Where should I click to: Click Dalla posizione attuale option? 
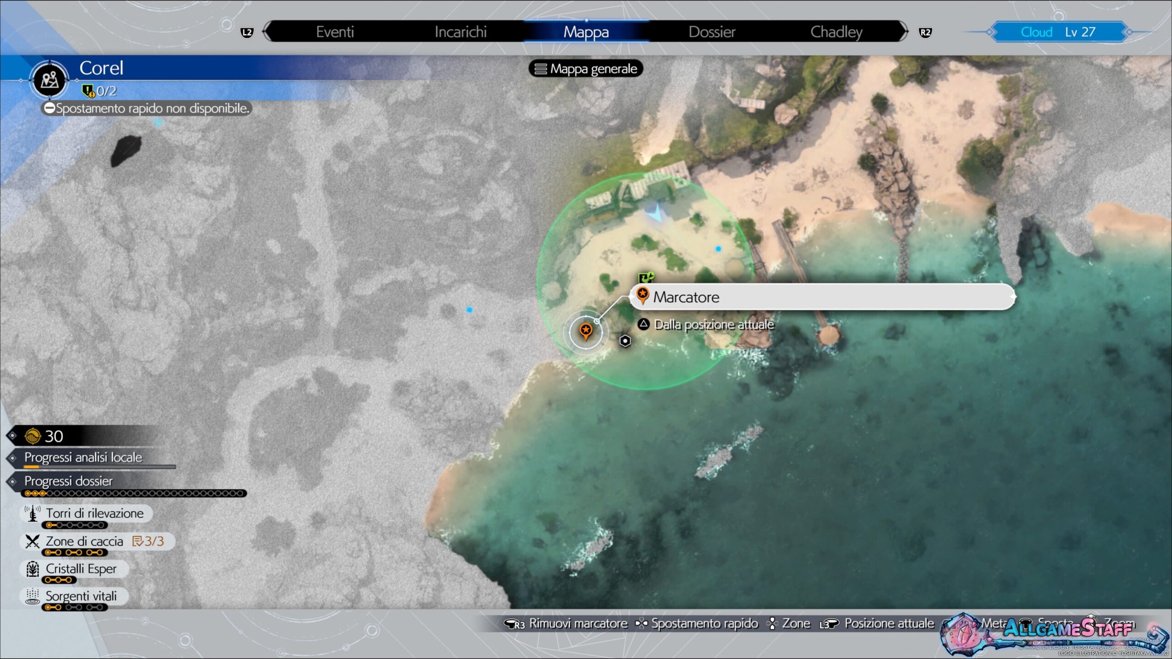click(x=714, y=324)
